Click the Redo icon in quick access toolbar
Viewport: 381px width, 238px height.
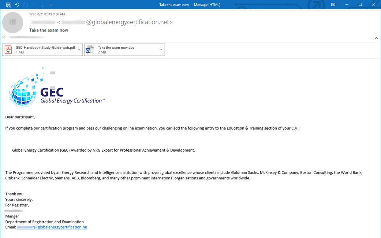pyautogui.click(x=25, y=5)
